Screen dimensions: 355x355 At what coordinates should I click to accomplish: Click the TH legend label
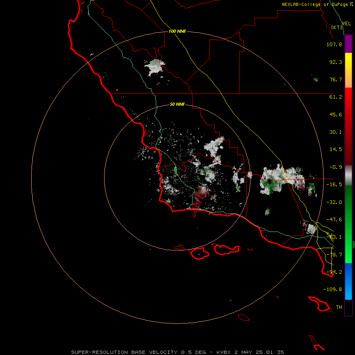pos(339,307)
